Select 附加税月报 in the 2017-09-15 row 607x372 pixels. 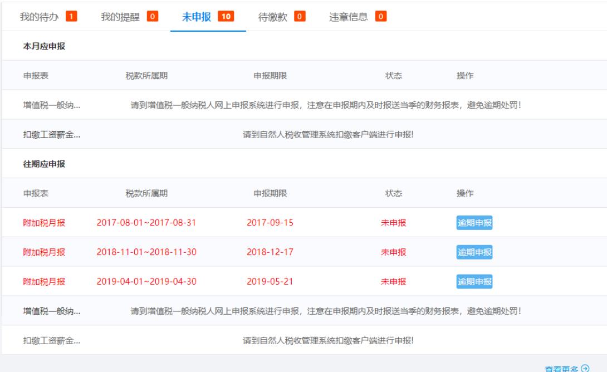coord(44,223)
